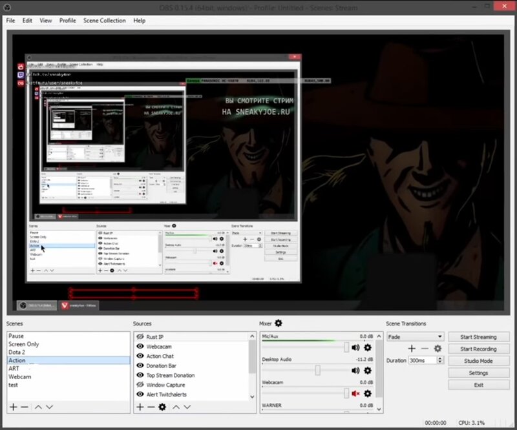Open the Scene Collection menu
The width and height of the screenshot is (517, 430).
point(105,21)
